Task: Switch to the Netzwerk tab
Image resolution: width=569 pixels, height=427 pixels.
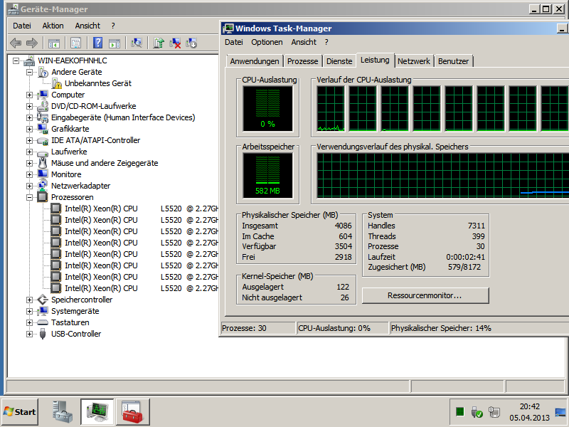Action: (x=413, y=61)
